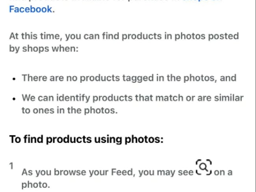The width and height of the screenshot is (256, 192).
Task: Click the second bullet point dot
Action: 14,98
